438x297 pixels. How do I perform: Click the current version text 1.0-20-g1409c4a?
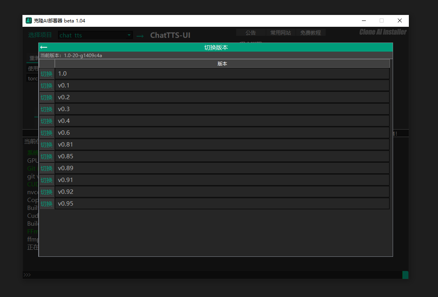click(x=83, y=55)
